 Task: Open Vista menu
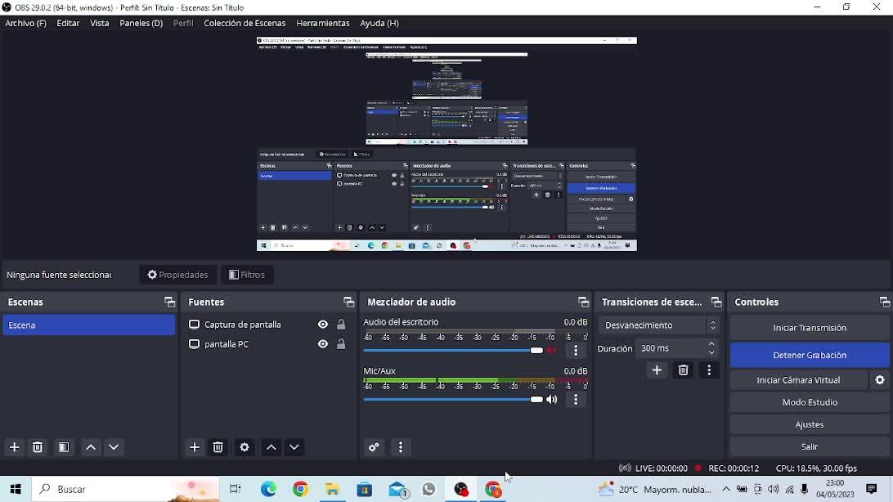tap(99, 24)
